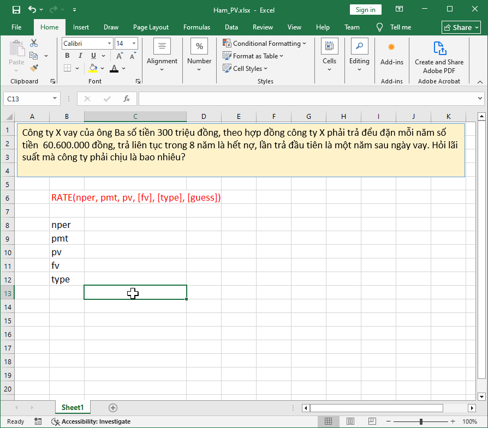Expand the Name Box dropdown arrow
The height and width of the screenshot is (428, 488).
(x=55, y=99)
